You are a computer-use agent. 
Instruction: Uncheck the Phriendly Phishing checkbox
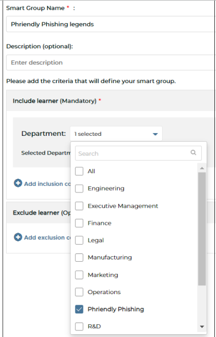tap(79, 310)
